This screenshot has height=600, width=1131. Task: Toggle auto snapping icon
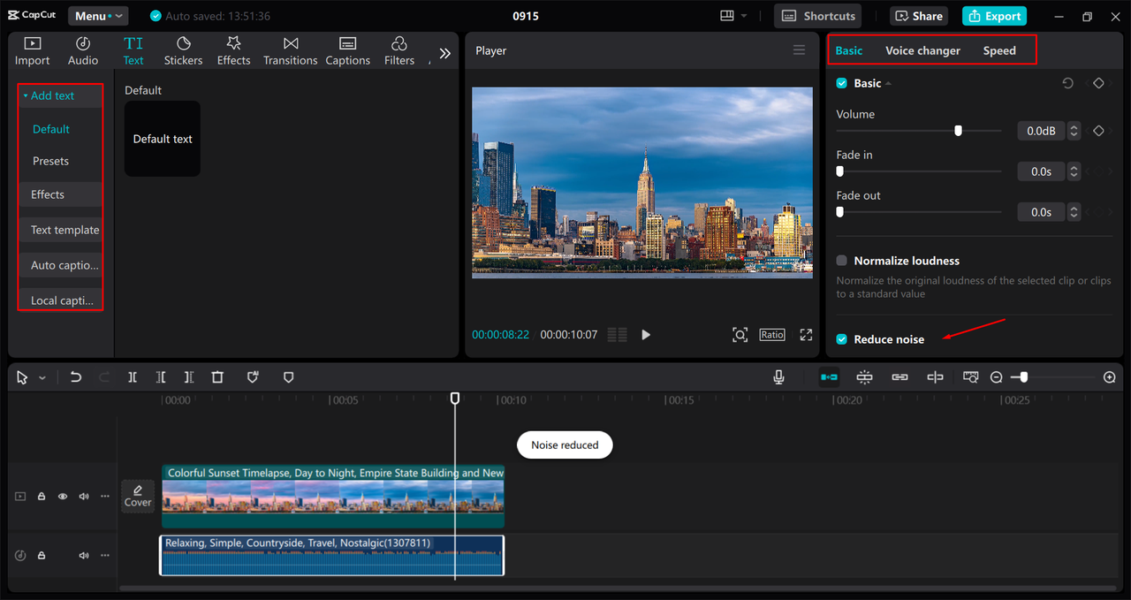pos(864,377)
